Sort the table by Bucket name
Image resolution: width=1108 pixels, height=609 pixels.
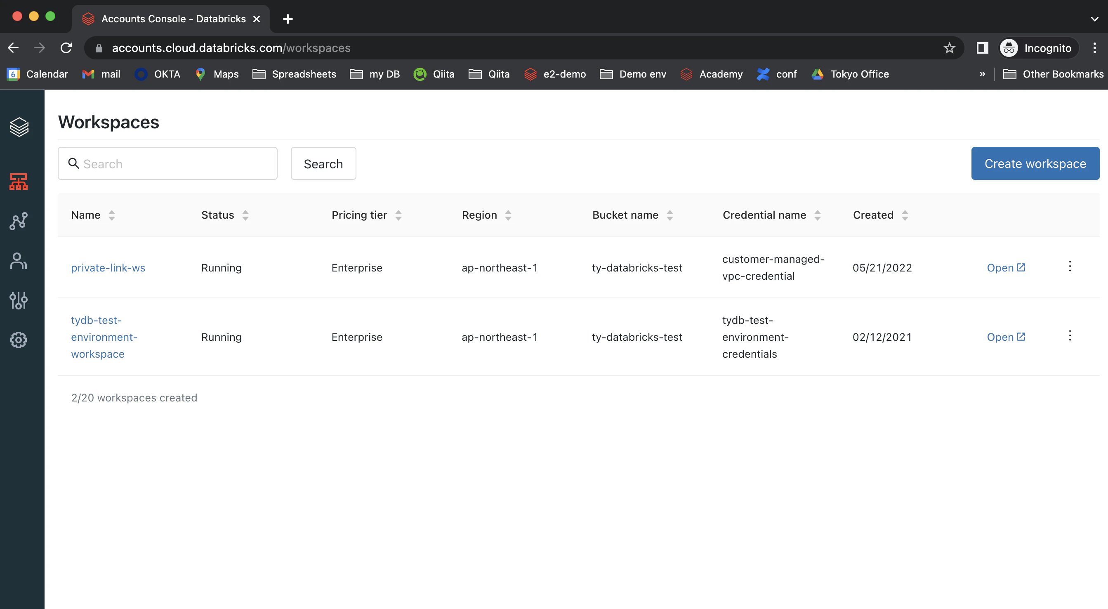[x=670, y=215]
